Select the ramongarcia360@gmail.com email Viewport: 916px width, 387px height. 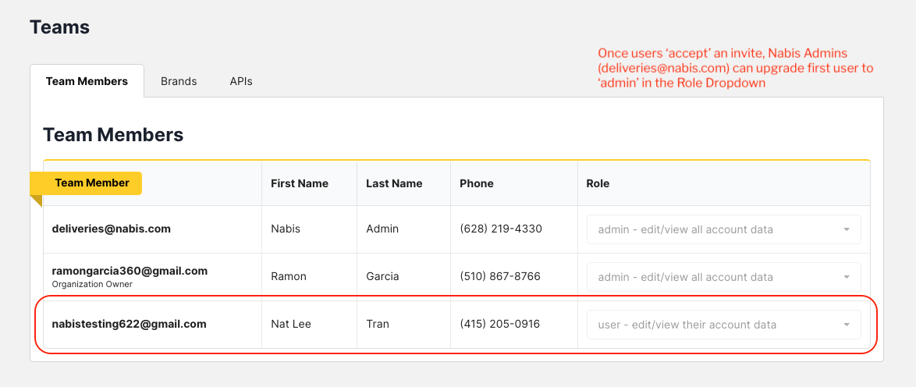[x=130, y=271]
